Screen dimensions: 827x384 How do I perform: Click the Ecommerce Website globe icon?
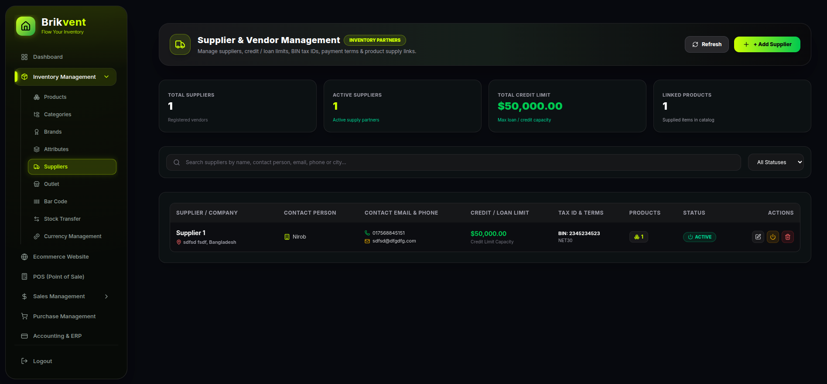(24, 257)
